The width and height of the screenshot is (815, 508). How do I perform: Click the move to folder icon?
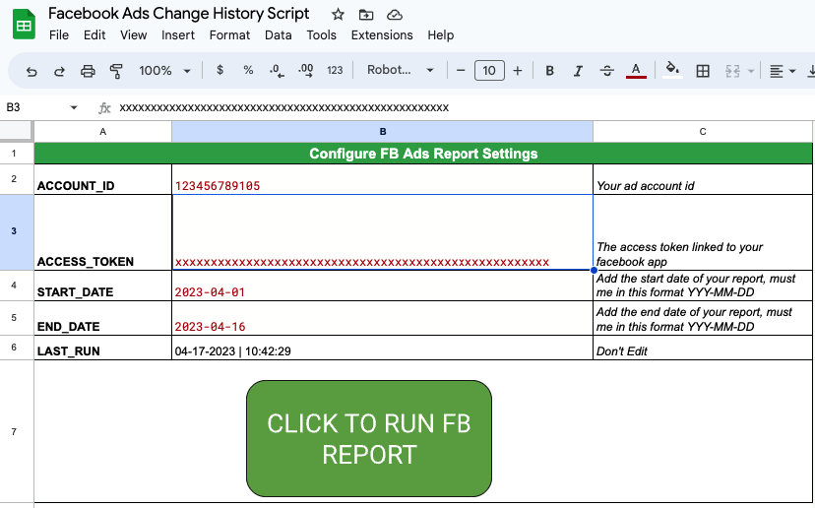366,15
